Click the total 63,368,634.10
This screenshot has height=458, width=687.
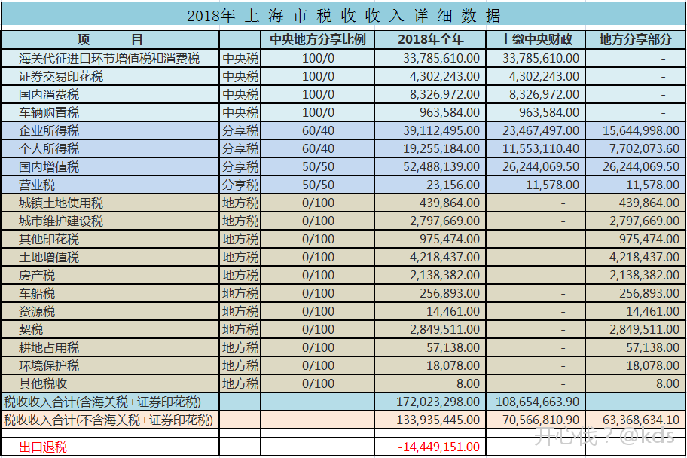tap(641, 420)
